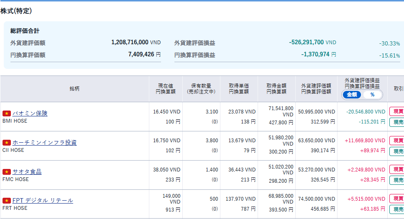Viewport: 404px width, 219px height.
Task: Buy FRT shares via 現買 button
Action: [x=396, y=199]
